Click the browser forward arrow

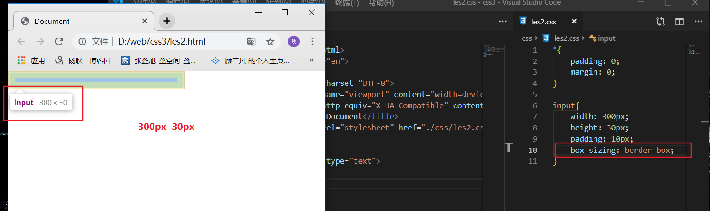coord(40,42)
